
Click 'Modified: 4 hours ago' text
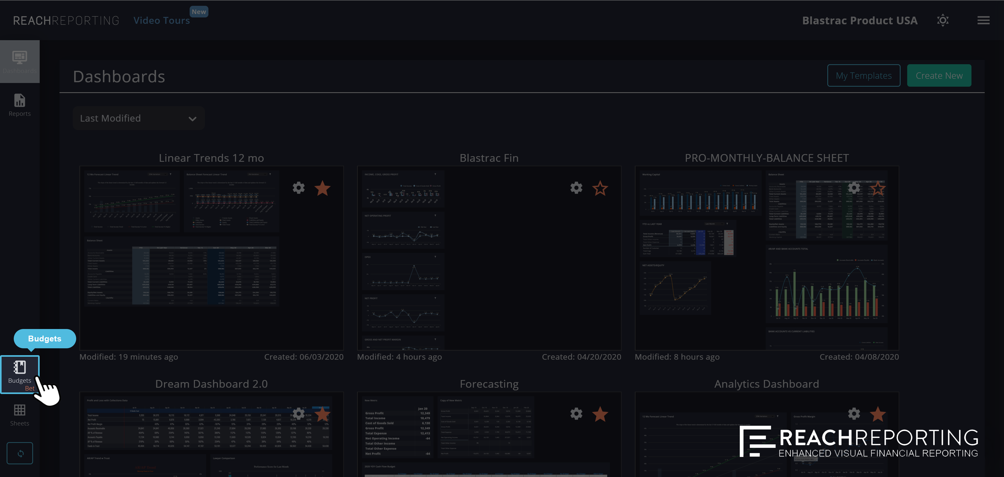click(x=399, y=357)
